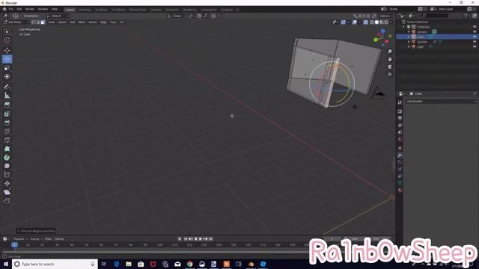Viewport: 479px width, 269px height.
Task: Hide the Light object in outliner
Action: tap(475, 46)
